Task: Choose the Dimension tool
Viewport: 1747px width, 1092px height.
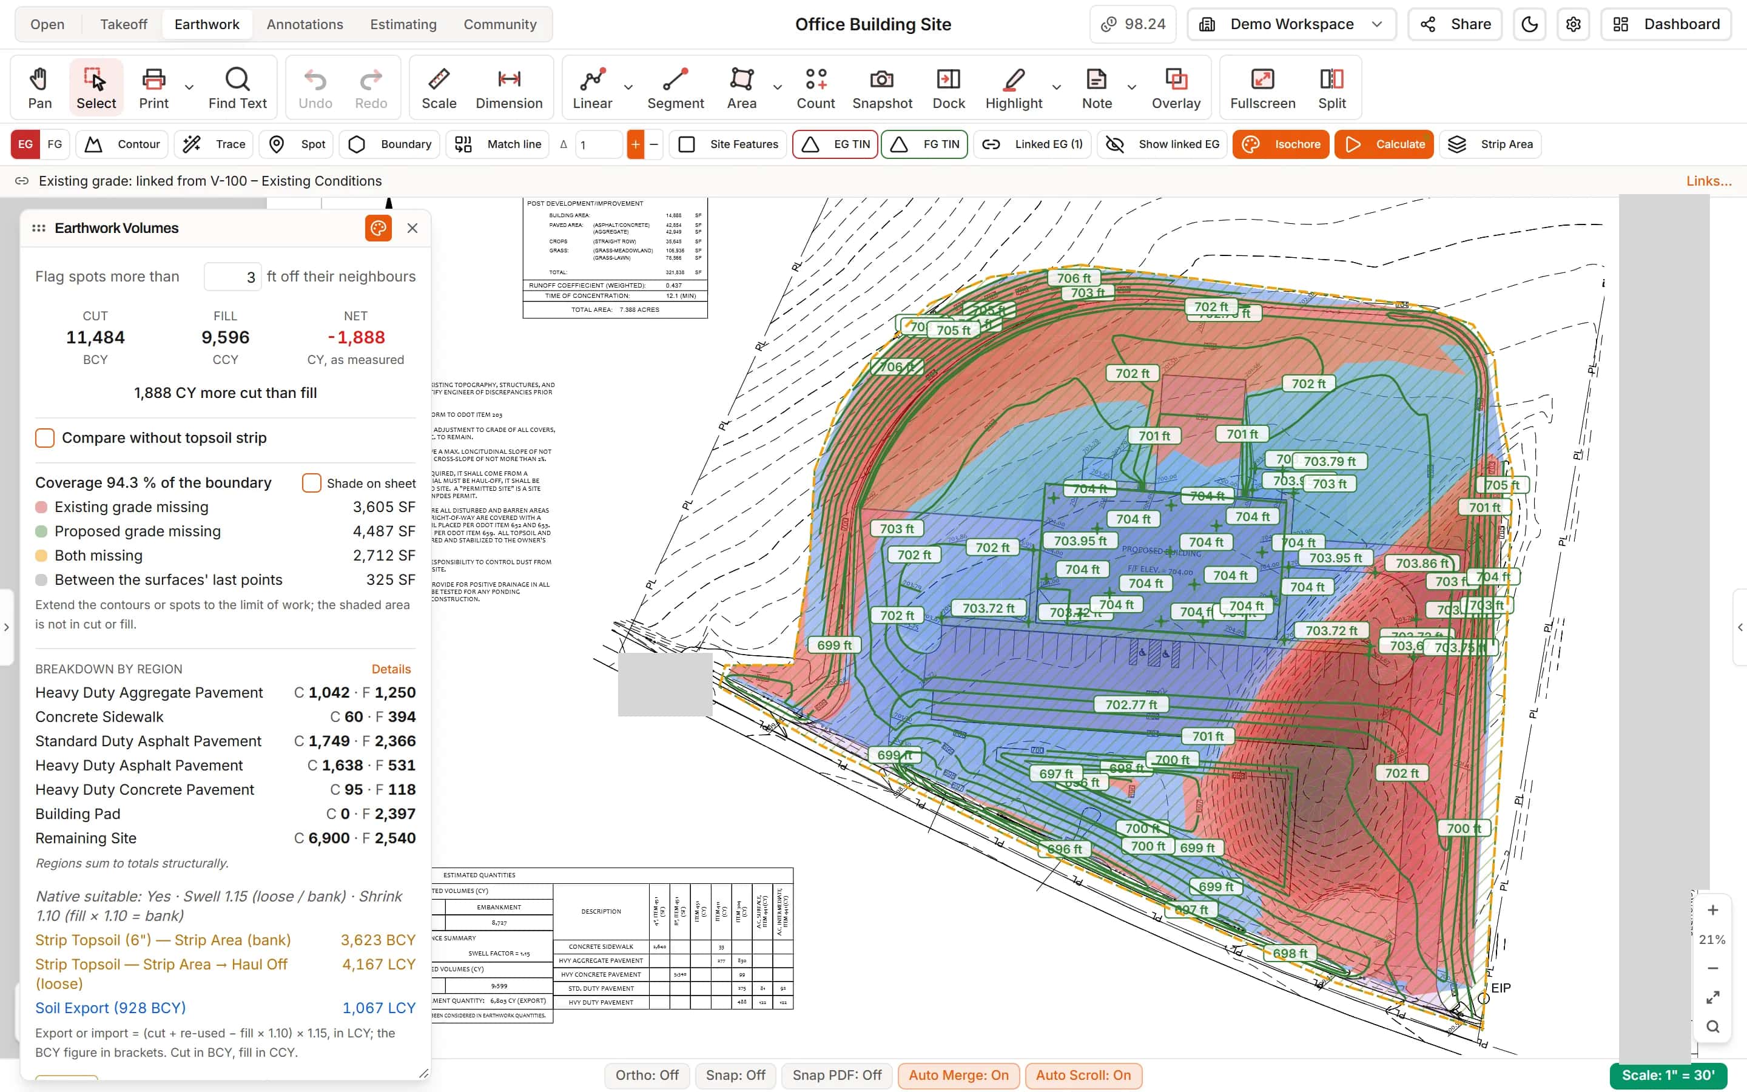Action: point(509,87)
